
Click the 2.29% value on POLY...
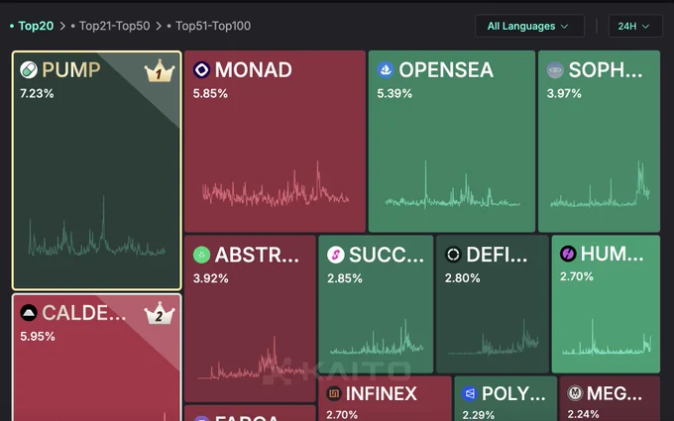pos(478,415)
